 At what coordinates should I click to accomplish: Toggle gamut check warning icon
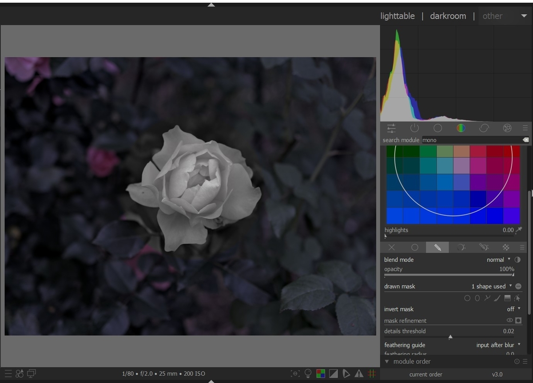point(359,374)
